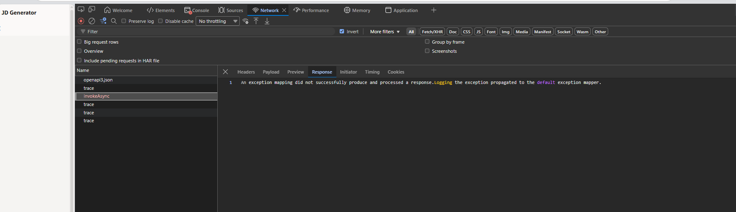Click the Name column header
736x212 pixels.
(x=146, y=70)
